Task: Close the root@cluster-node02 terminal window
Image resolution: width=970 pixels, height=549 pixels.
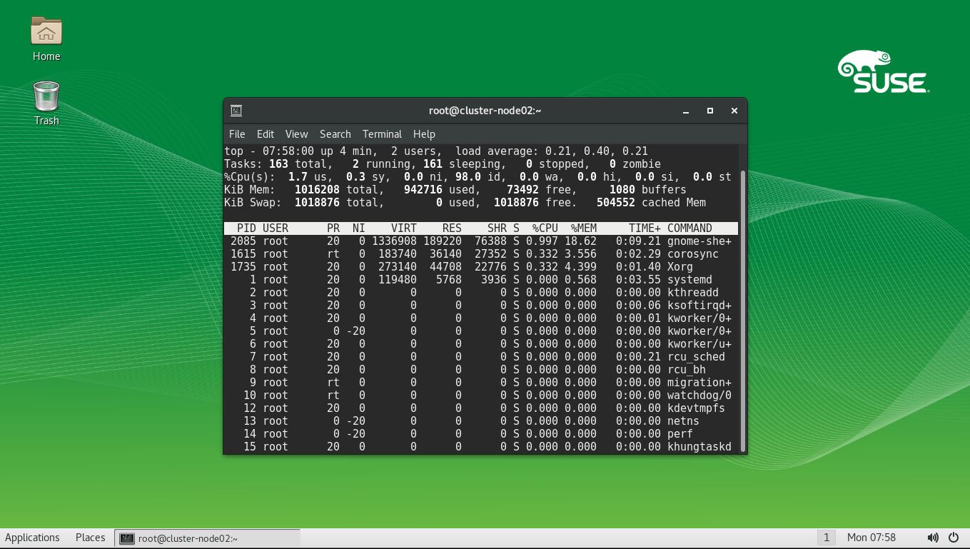Action: pyautogui.click(x=734, y=111)
